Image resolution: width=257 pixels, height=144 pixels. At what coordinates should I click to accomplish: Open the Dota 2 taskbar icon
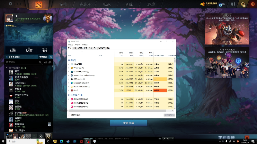pos(81,141)
